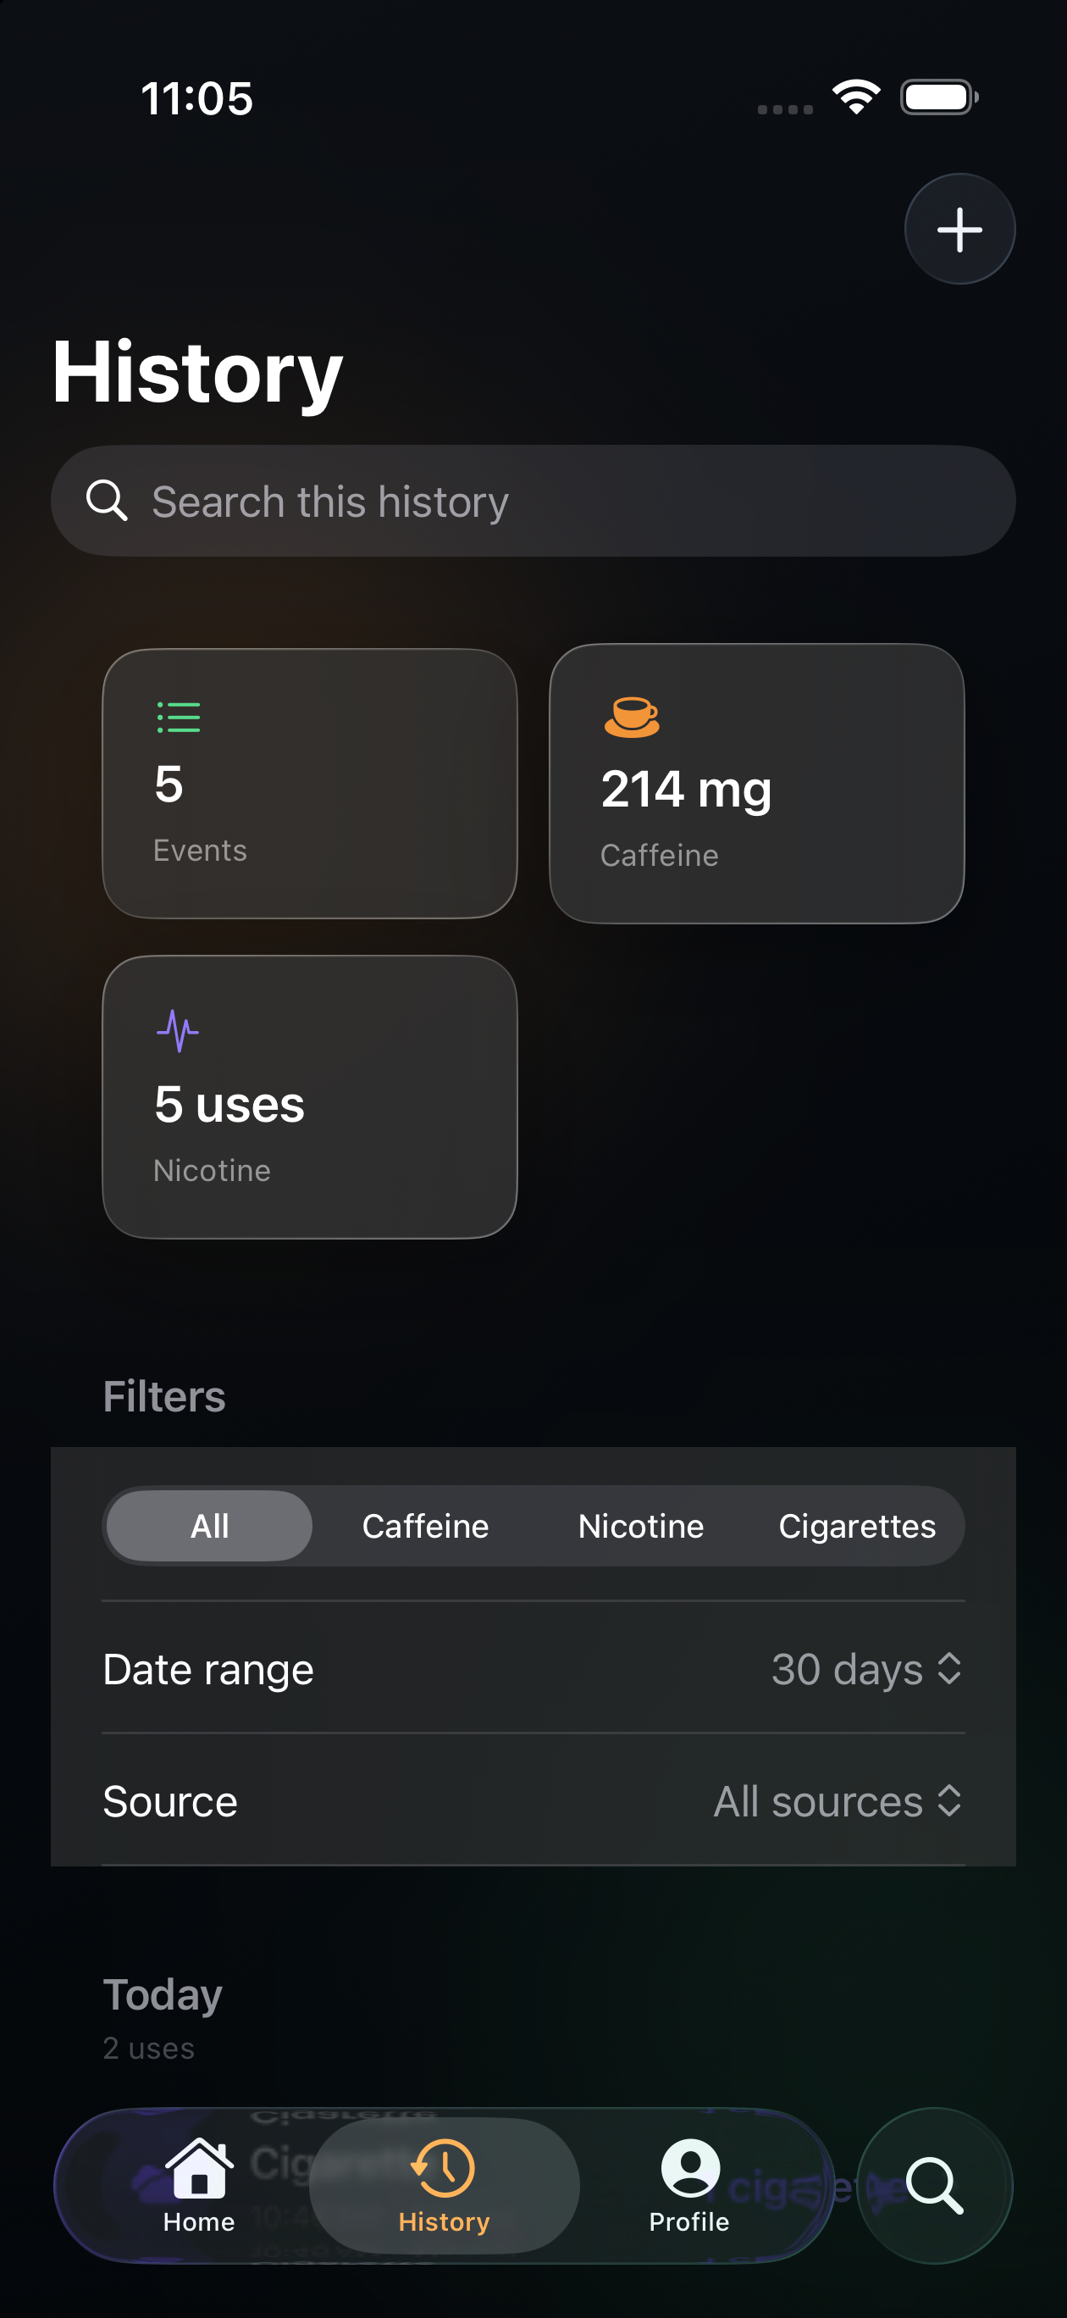The height and width of the screenshot is (2318, 1067).
Task: Open the 30 days date range dropdown
Action: pos(867,1669)
